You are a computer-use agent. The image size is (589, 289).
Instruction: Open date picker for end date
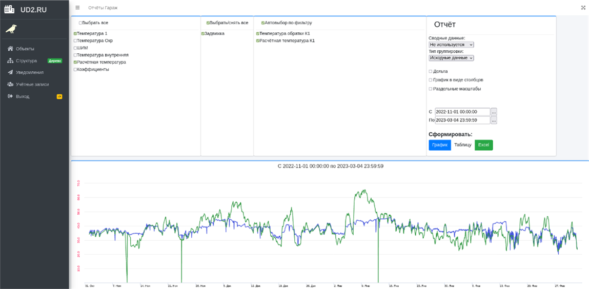494,120
